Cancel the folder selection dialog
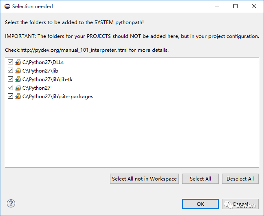This screenshot has height=216, width=264. (x=240, y=204)
